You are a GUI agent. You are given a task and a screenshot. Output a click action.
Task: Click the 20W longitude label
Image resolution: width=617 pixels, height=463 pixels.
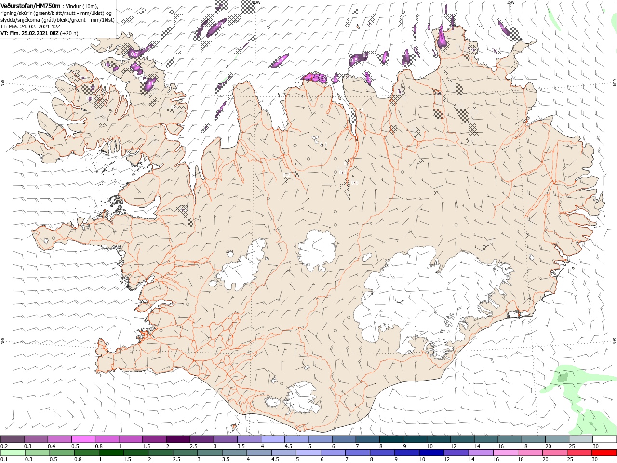click(x=256, y=2)
